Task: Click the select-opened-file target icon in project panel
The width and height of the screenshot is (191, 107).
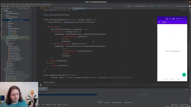Action: (x=20, y=8)
